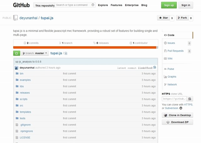The image size is (201, 143).
Task: Click the commits clock icon
Action: (25, 43)
